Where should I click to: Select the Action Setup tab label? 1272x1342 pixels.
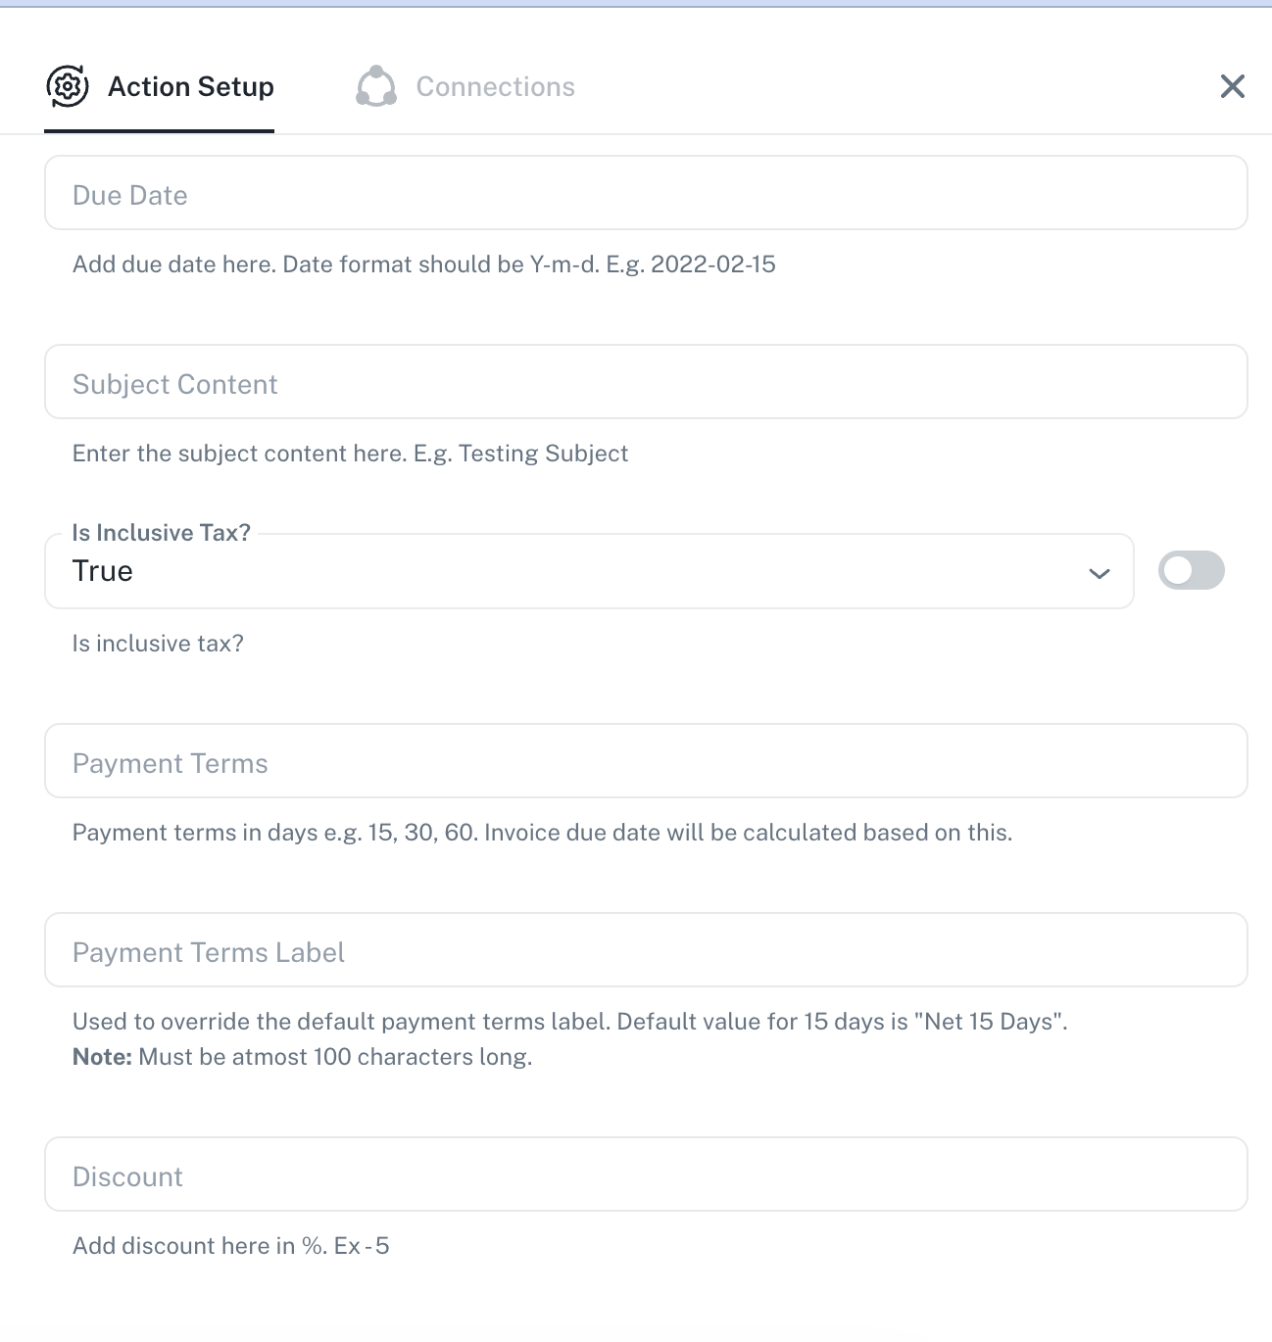click(191, 87)
